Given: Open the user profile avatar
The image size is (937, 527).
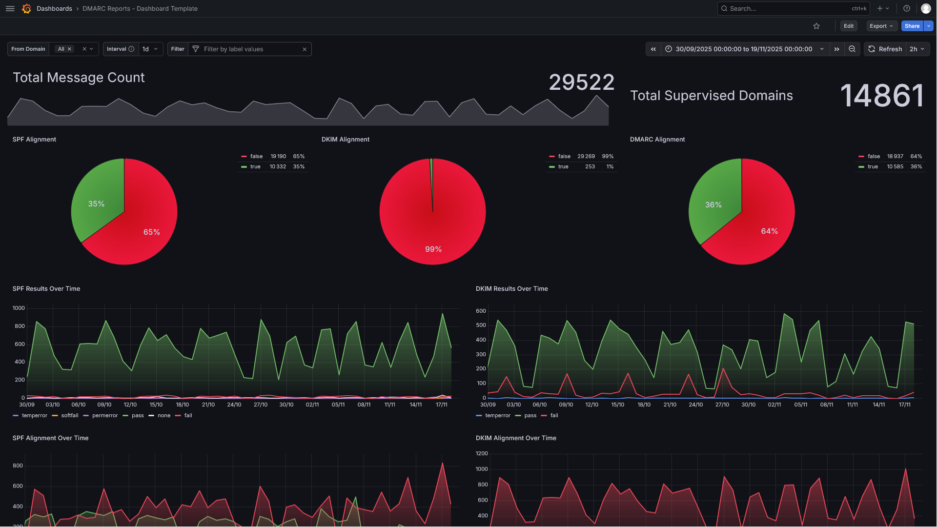Looking at the screenshot, I should tap(926, 9).
